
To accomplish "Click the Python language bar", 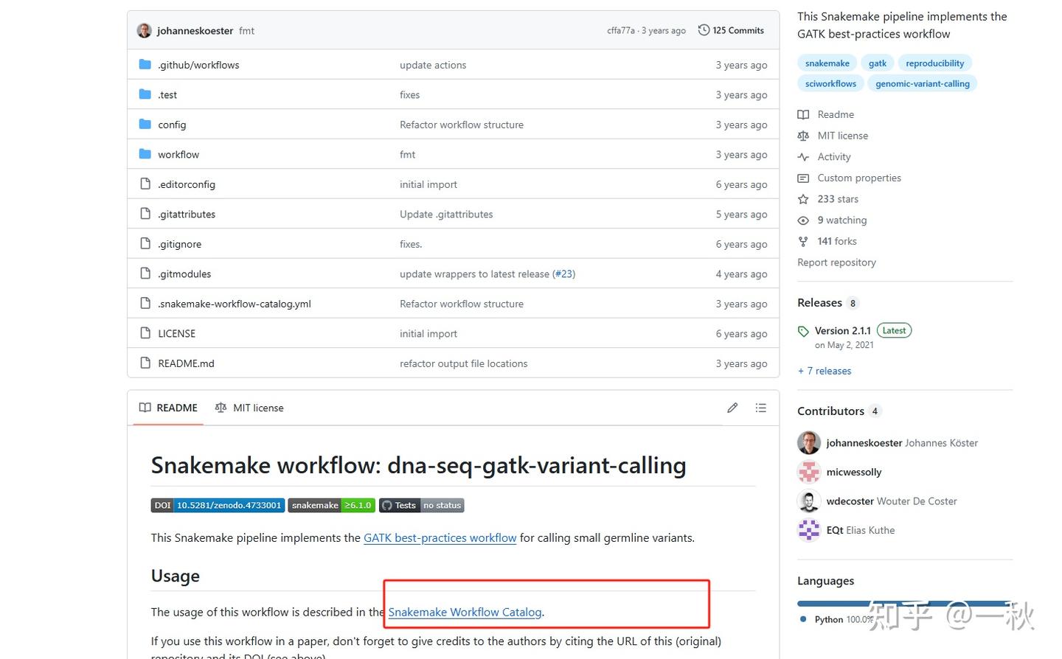I will click(x=904, y=603).
